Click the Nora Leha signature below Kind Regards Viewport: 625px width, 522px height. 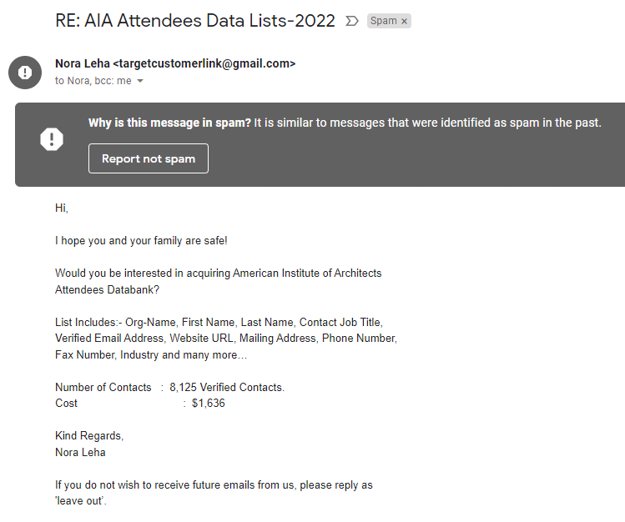[80, 452]
